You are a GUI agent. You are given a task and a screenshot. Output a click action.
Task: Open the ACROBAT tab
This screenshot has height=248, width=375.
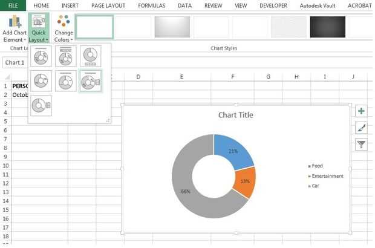coord(359,5)
